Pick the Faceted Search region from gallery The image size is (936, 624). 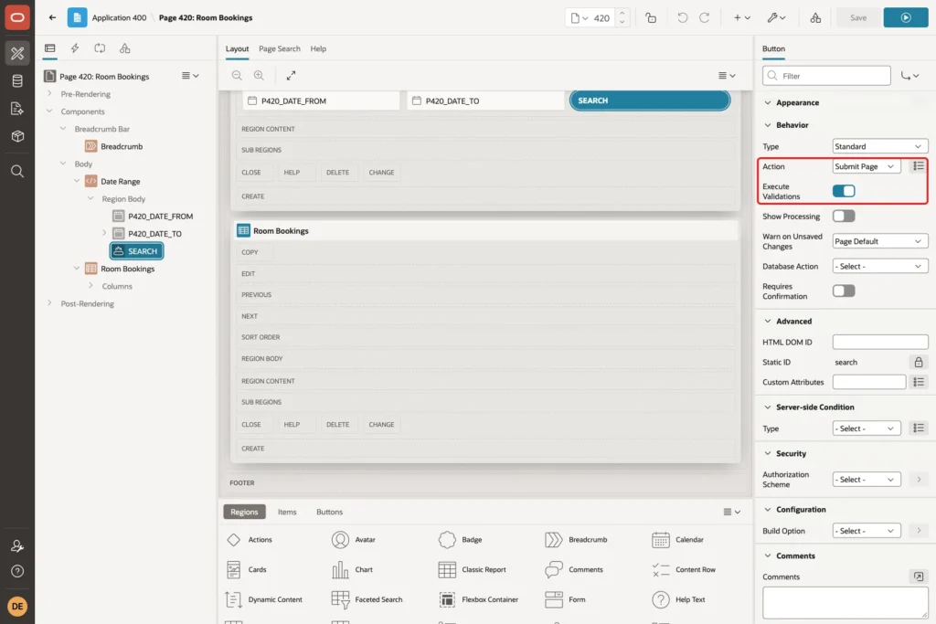pyautogui.click(x=367, y=599)
